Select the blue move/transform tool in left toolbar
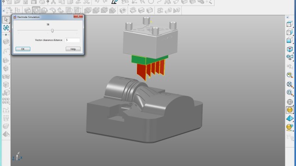Viewport: 296px width, 166px height. (x=6, y=28)
